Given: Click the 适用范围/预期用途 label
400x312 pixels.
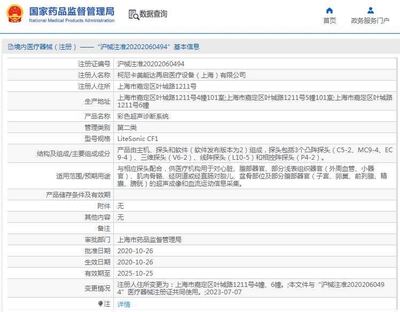Looking at the screenshot, I should pos(83,176).
